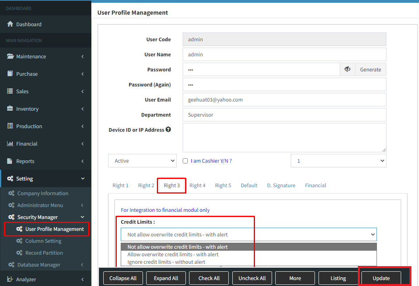Toggle password visibility eye icon
419x286 pixels.
point(348,69)
